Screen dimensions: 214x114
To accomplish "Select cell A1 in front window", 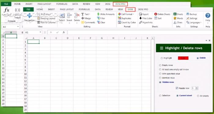I will (33, 42).
